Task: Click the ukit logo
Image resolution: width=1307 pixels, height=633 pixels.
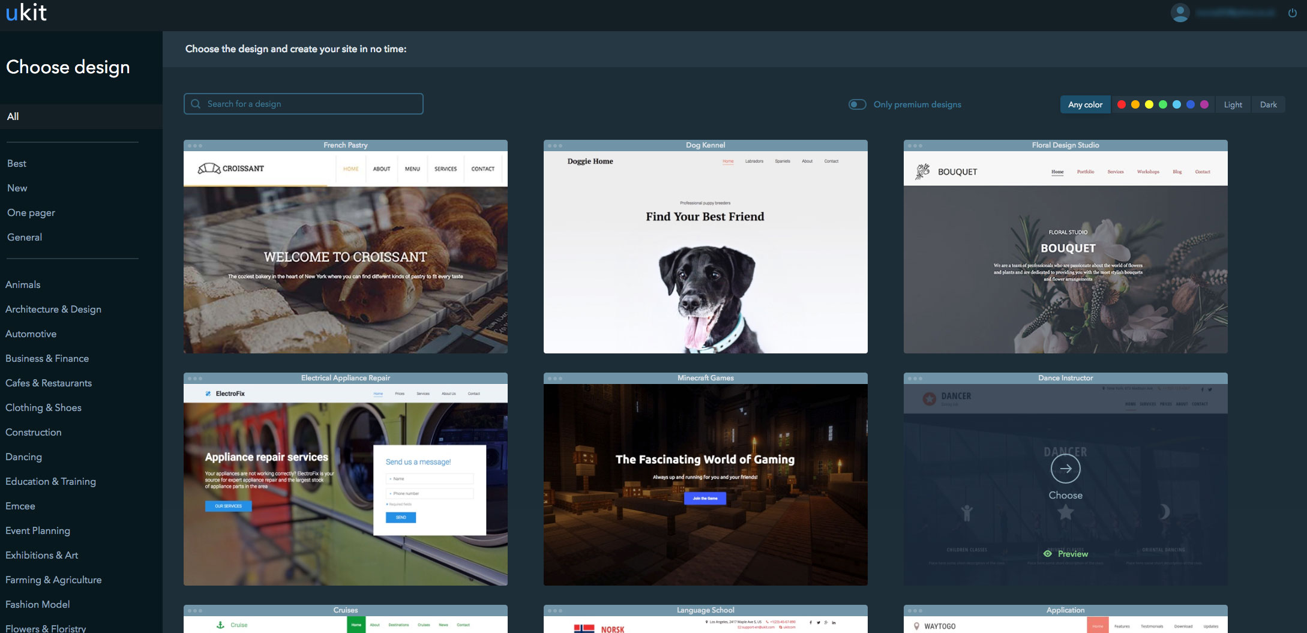Action: tap(26, 13)
